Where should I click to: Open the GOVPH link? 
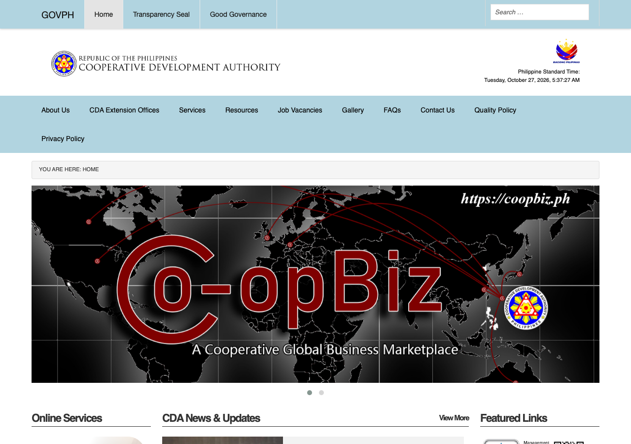(x=58, y=15)
